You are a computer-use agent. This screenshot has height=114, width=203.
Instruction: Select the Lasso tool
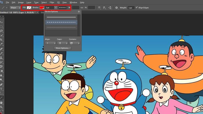pos(1,31)
